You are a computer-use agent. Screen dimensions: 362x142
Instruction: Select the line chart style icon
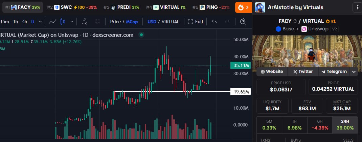point(52,22)
